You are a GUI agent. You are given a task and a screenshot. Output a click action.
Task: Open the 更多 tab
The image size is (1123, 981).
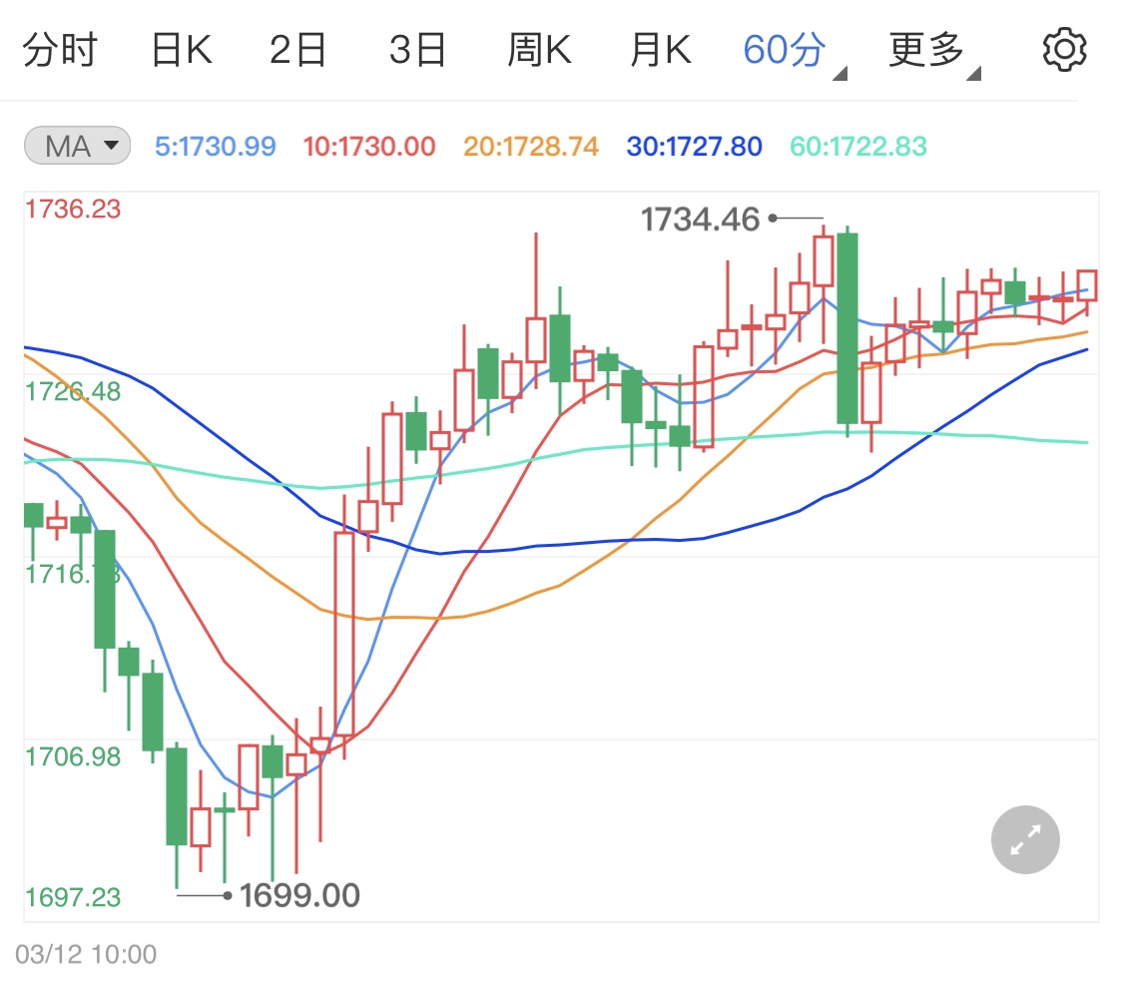tap(926, 50)
